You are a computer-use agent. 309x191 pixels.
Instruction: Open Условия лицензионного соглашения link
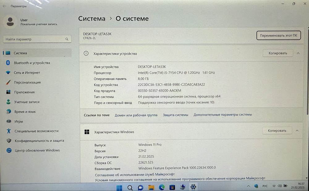(x=180, y=179)
